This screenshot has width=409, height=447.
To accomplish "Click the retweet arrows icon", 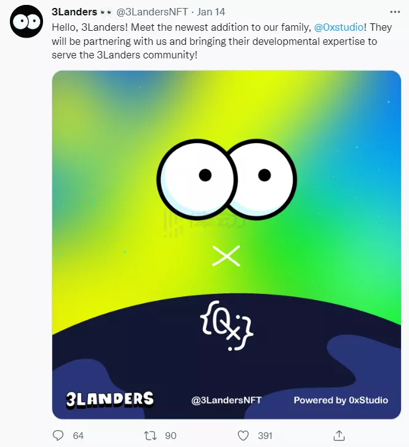I will (x=150, y=435).
